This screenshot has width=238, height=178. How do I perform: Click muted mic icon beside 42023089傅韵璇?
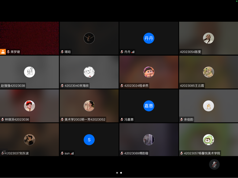point(122,153)
